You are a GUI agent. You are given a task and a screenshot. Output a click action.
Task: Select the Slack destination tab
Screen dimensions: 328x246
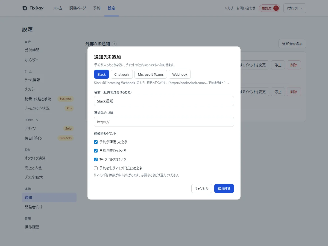(x=101, y=74)
